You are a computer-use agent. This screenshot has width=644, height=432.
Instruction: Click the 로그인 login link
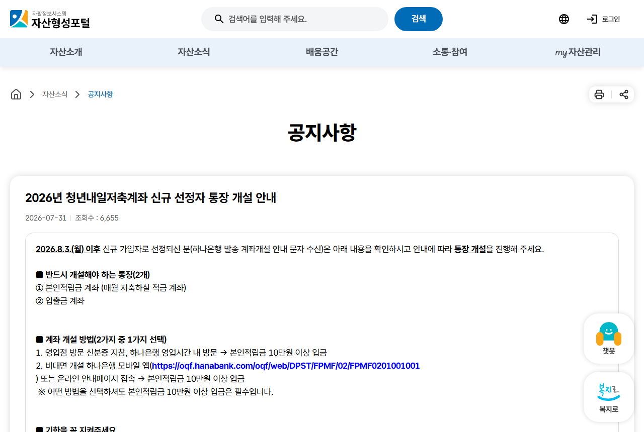tap(603, 19)
